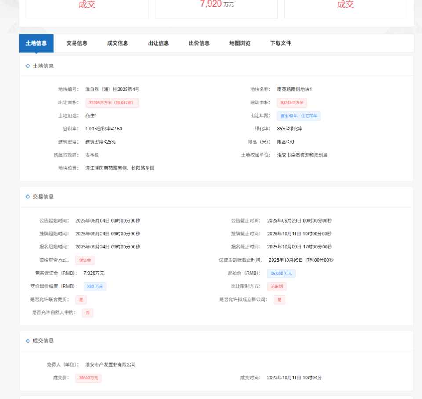Click the 39,600 万元 starting price badge

tap(281, 273)
